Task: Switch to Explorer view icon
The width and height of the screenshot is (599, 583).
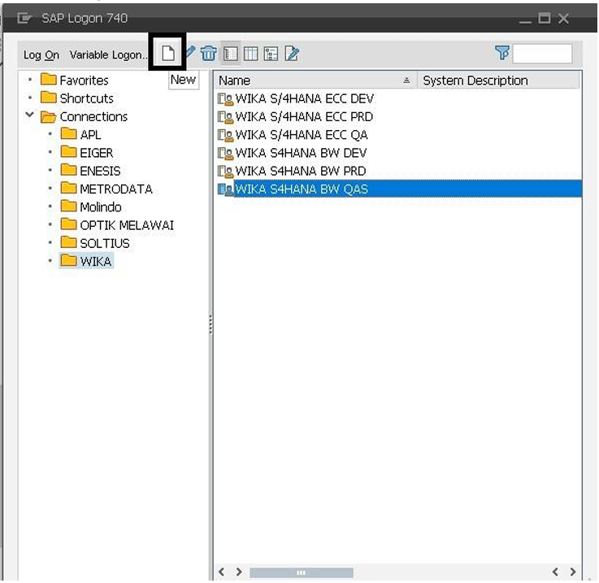Action: click(x=230, y=54)
